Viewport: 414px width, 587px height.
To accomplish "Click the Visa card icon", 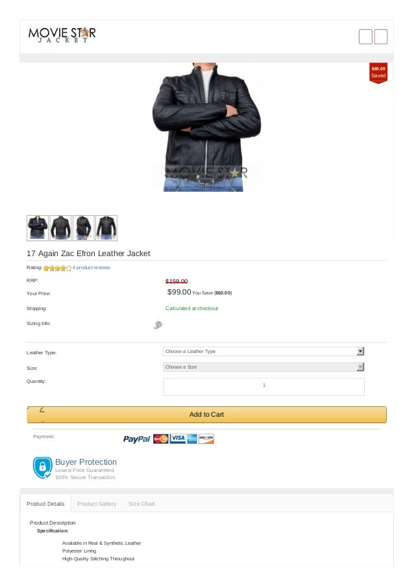I will point(178,438).
